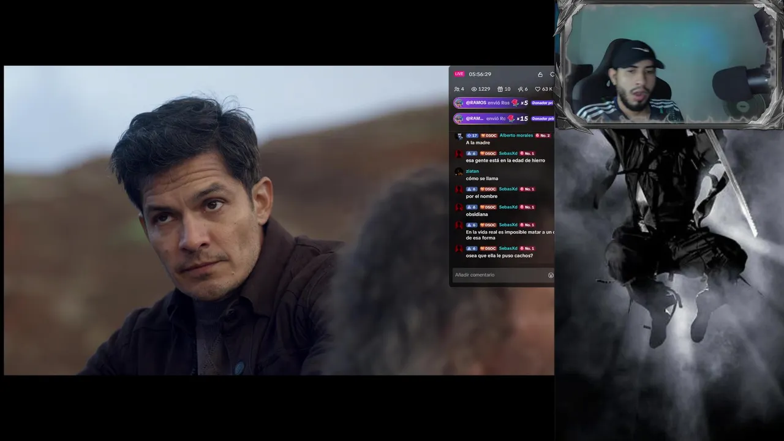Click avatar beside 'obsidiana' comment

[x=459, y=208]
